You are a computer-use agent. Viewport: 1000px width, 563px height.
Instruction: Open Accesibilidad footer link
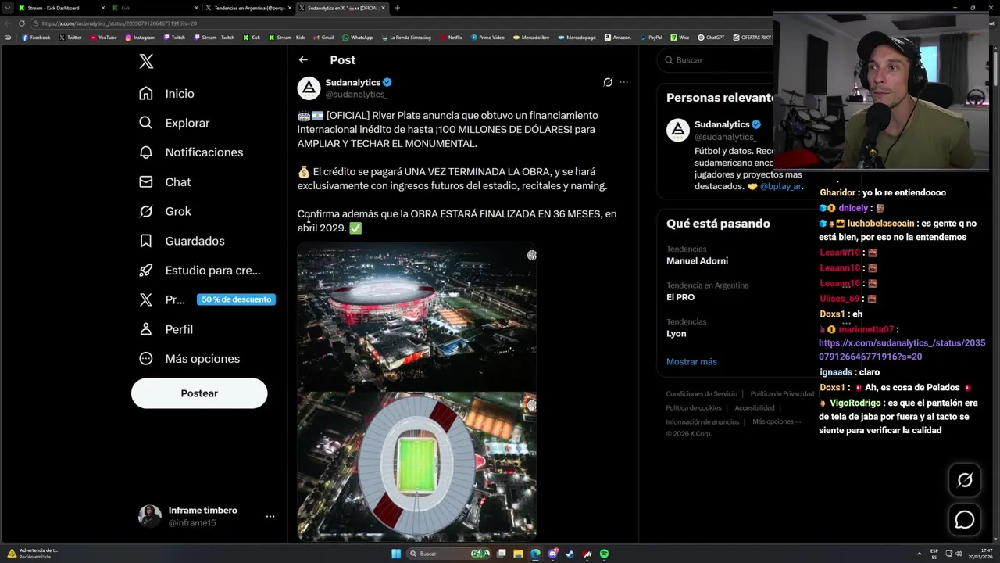(755, 408)
